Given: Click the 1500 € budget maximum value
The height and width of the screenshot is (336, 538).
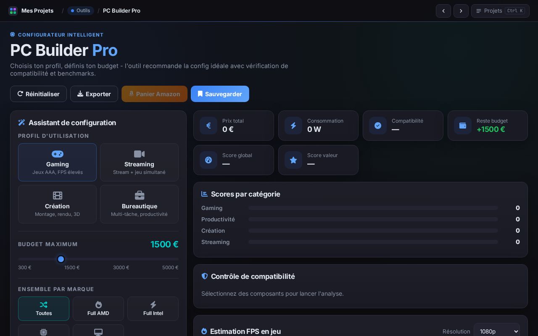Looking at the screenshot, I should [x=164, y=244].
